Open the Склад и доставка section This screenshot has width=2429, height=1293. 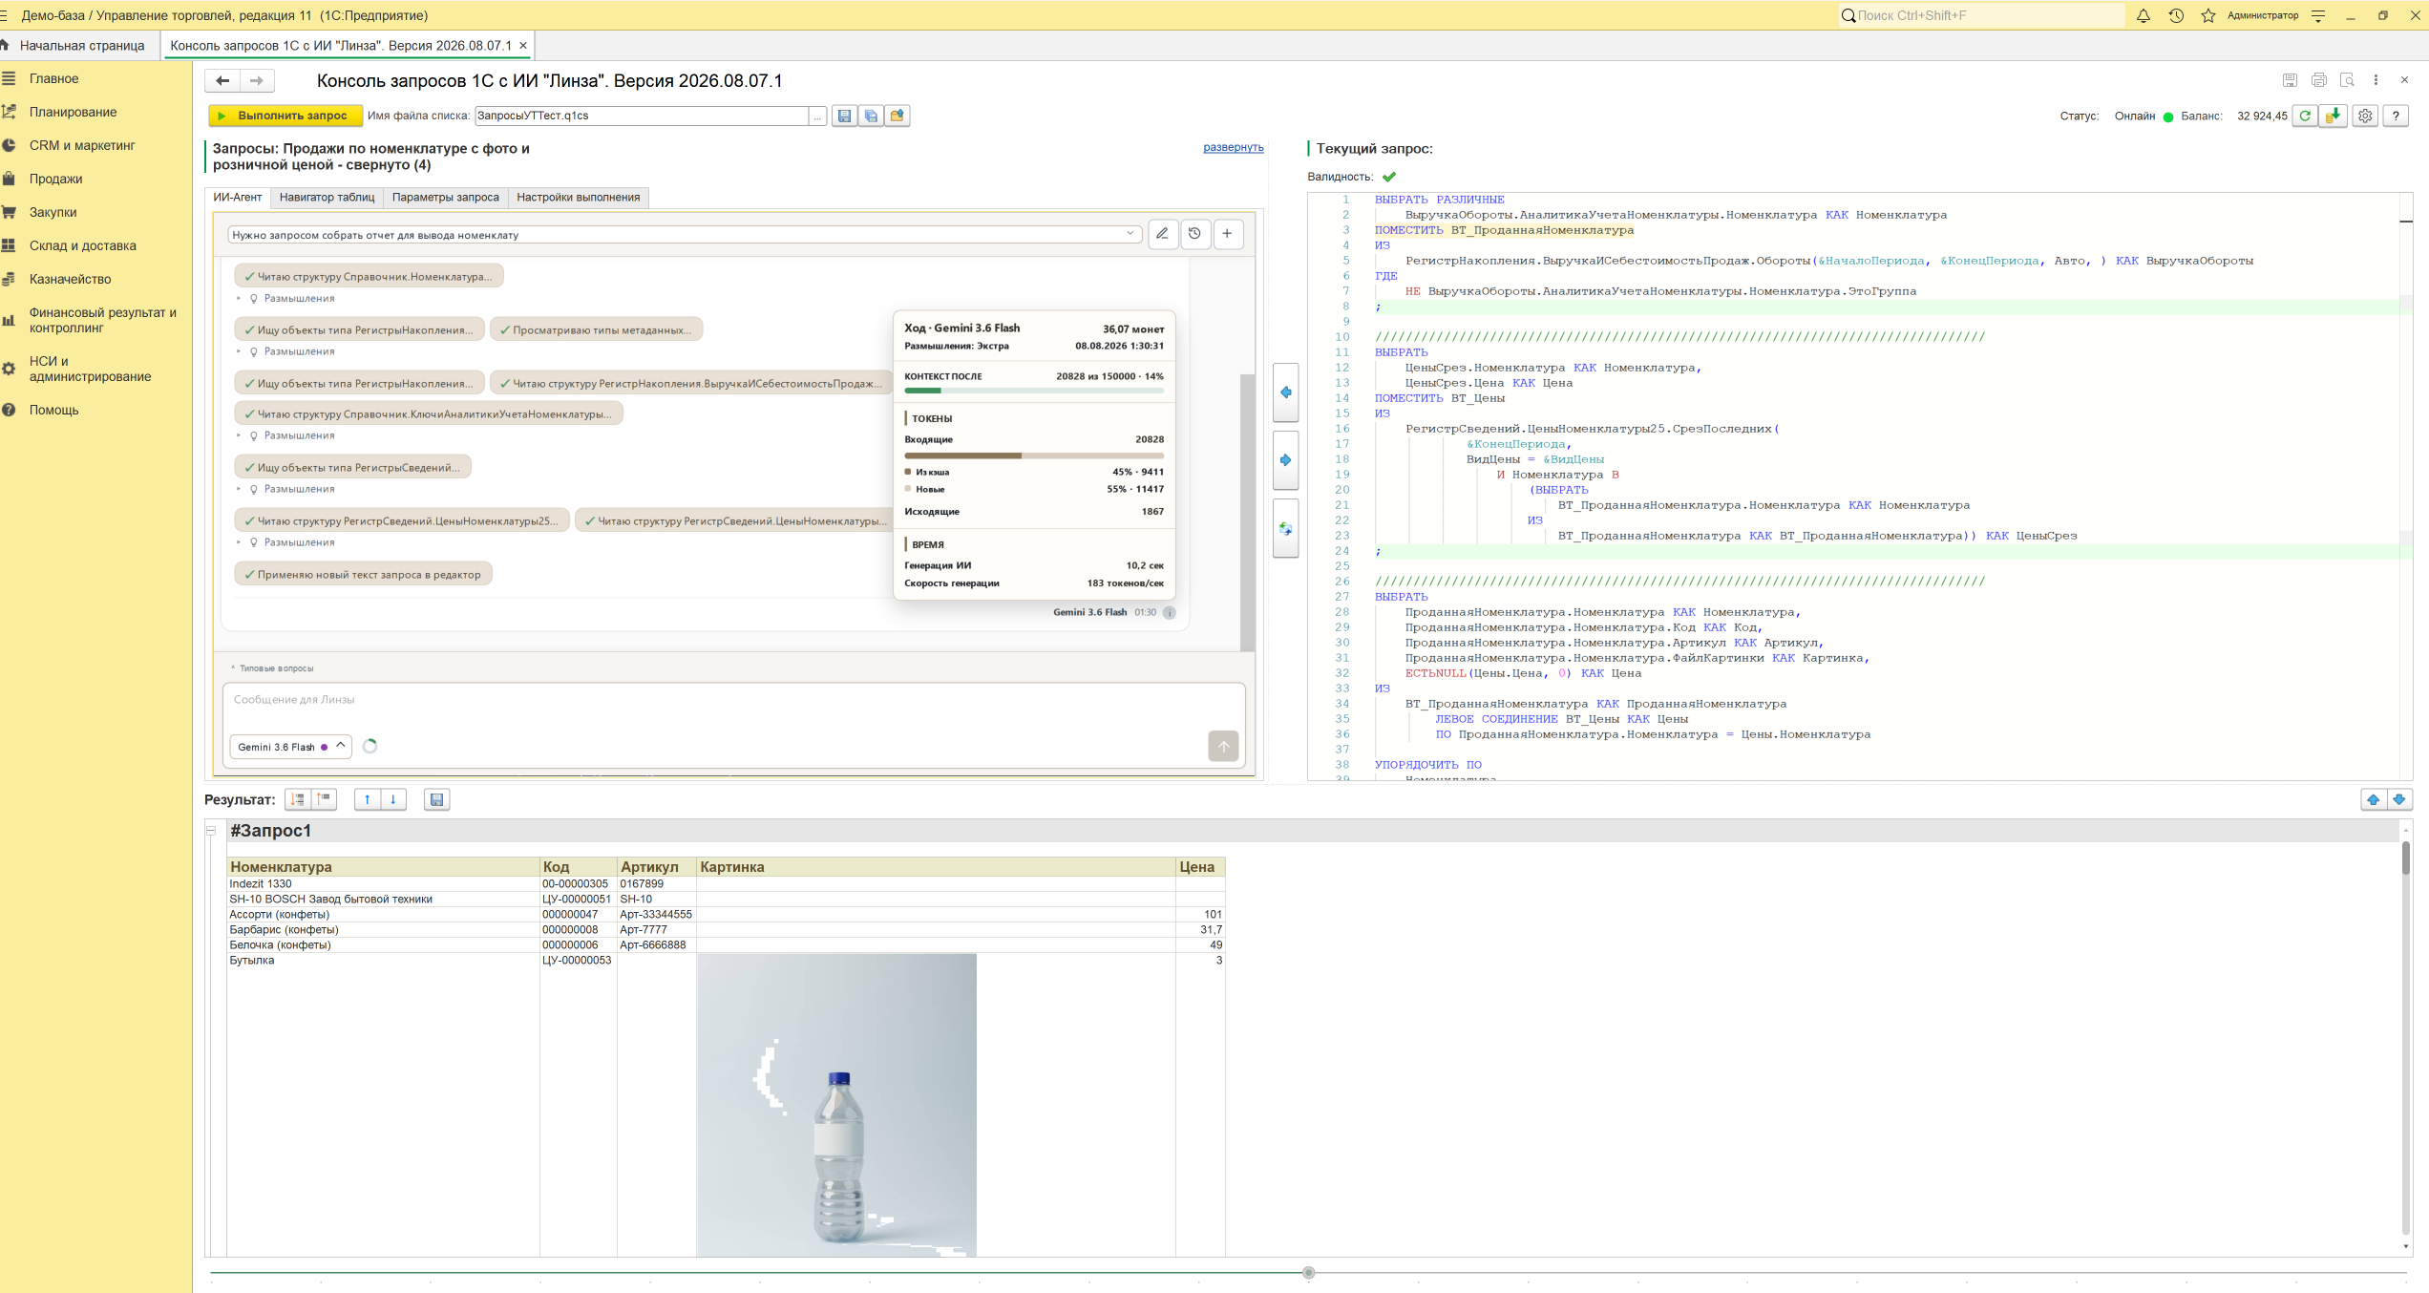click(x=82, y=245)
